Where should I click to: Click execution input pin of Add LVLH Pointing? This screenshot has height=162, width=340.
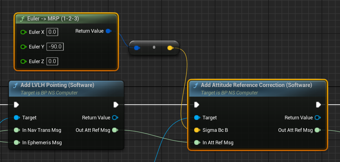tap(16, 105)
